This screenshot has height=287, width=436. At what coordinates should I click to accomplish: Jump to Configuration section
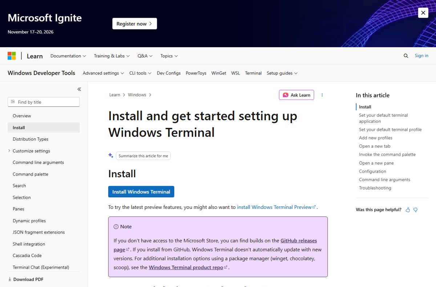pos(372,171)
